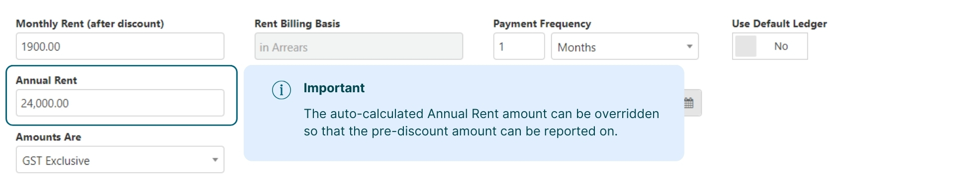Click the Annual Rent label
The width and height of the screenshot is (955, 186).
pos(46,80)
